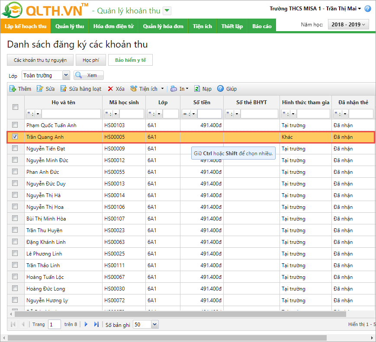
Task: Jump to last page in pager
Action: coord(96,324)
